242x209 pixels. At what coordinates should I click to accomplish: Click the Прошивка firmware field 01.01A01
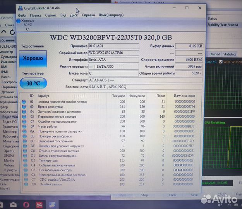pos(114,46)
